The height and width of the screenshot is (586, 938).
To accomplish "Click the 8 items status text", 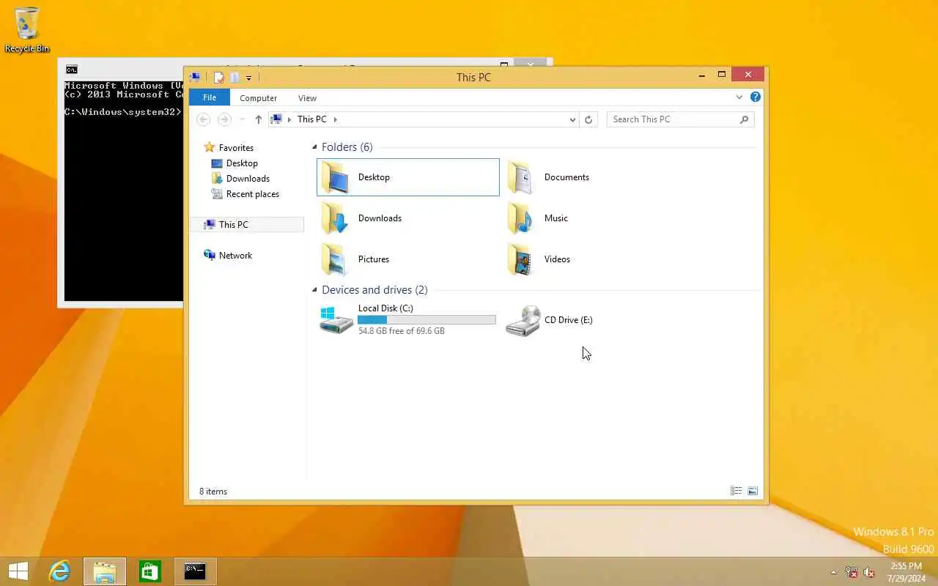I will pyautogui.click(x=213, y=492).
